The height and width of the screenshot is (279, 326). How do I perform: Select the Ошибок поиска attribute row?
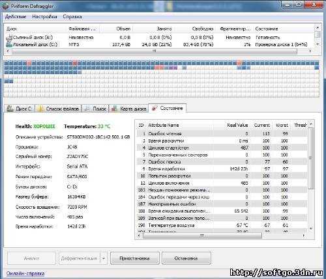click(222, 162)
